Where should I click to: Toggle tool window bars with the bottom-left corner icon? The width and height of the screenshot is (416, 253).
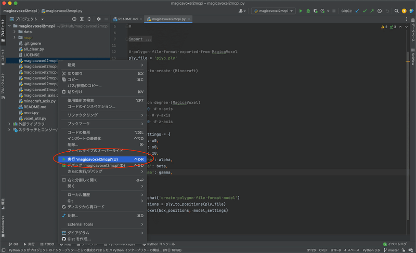pos(3,250)
